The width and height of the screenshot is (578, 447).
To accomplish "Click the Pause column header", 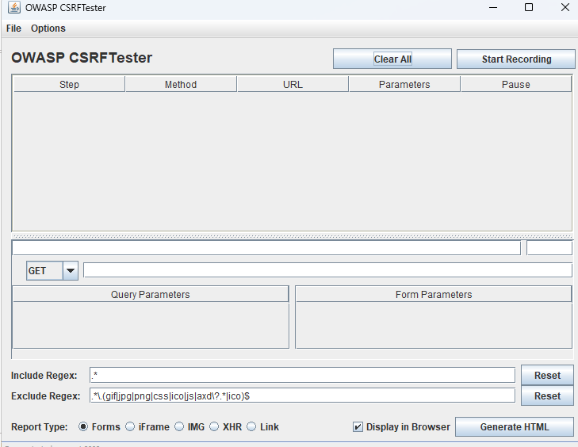I will (515, 84).
